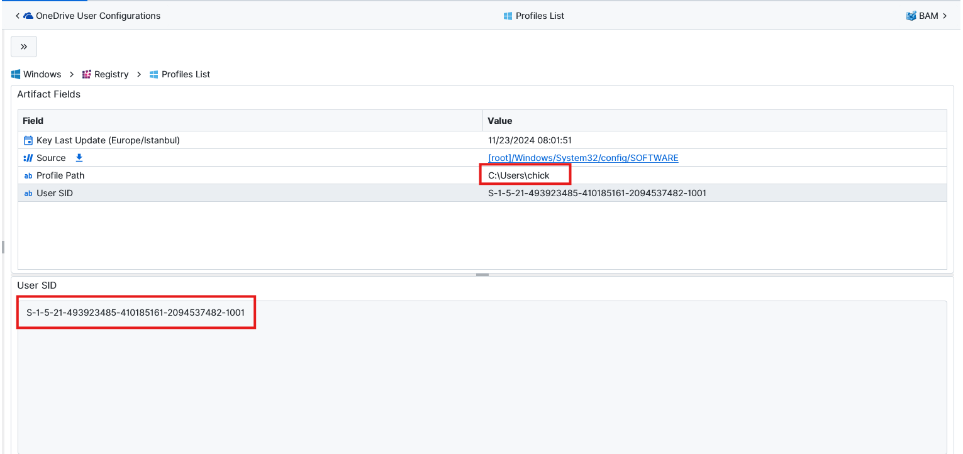Download the Source file using download icon

(79, 158)
